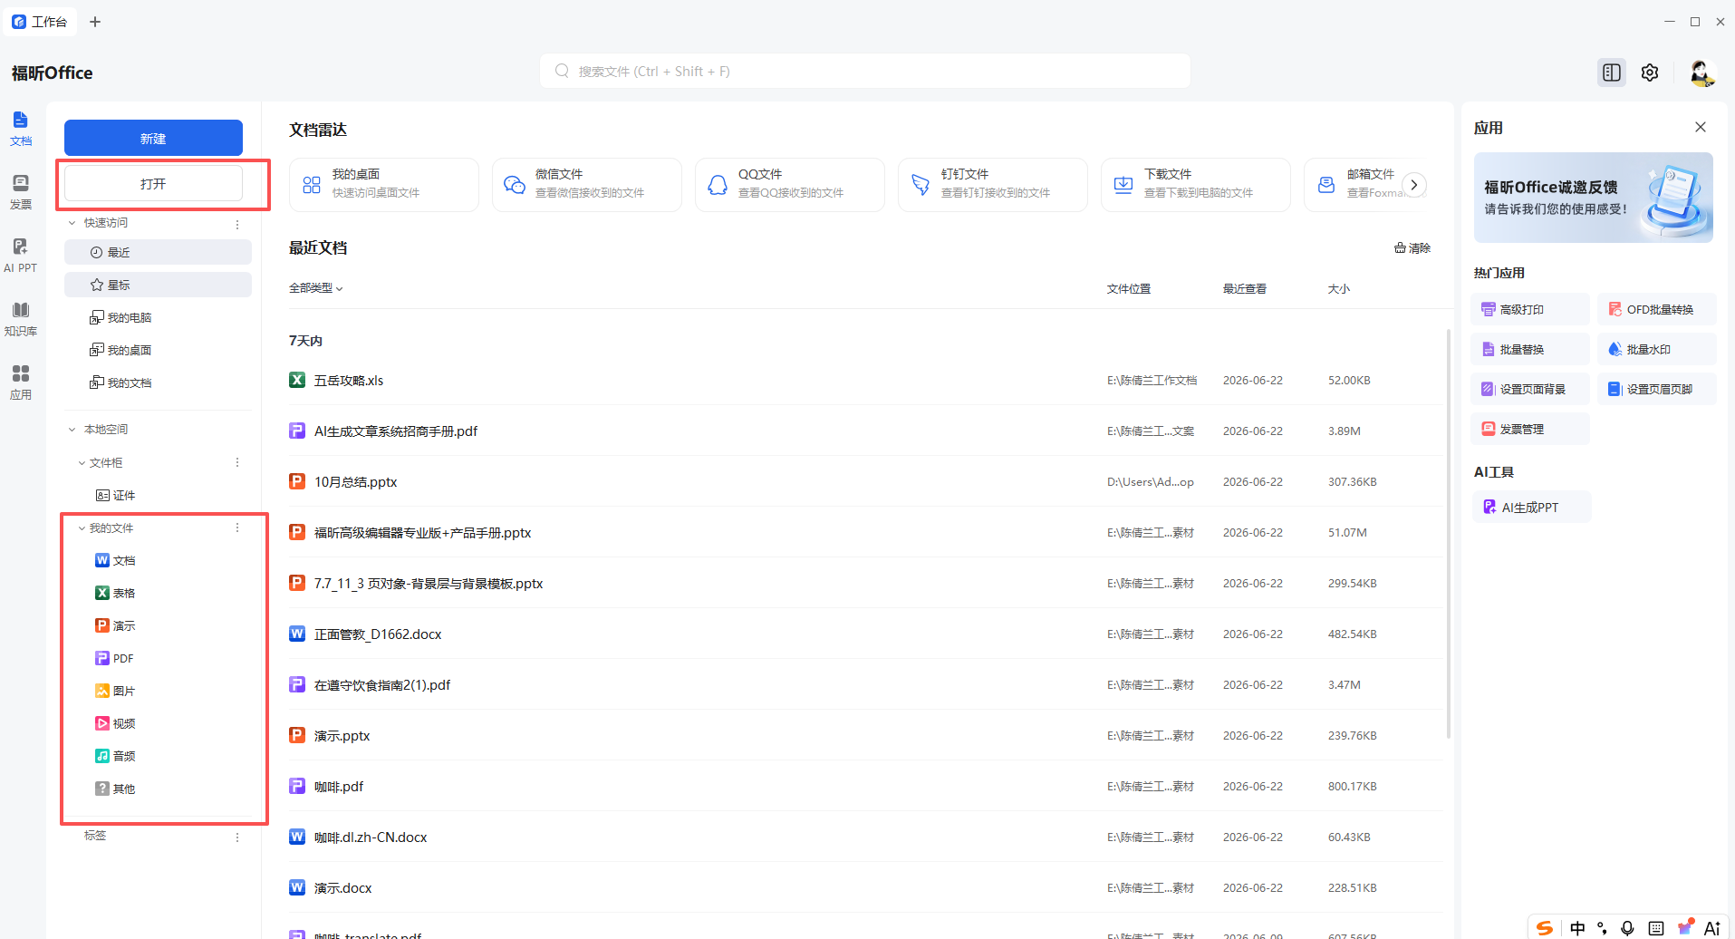Open the 发票 sidebar section
1735x939 pixels.
21,191
